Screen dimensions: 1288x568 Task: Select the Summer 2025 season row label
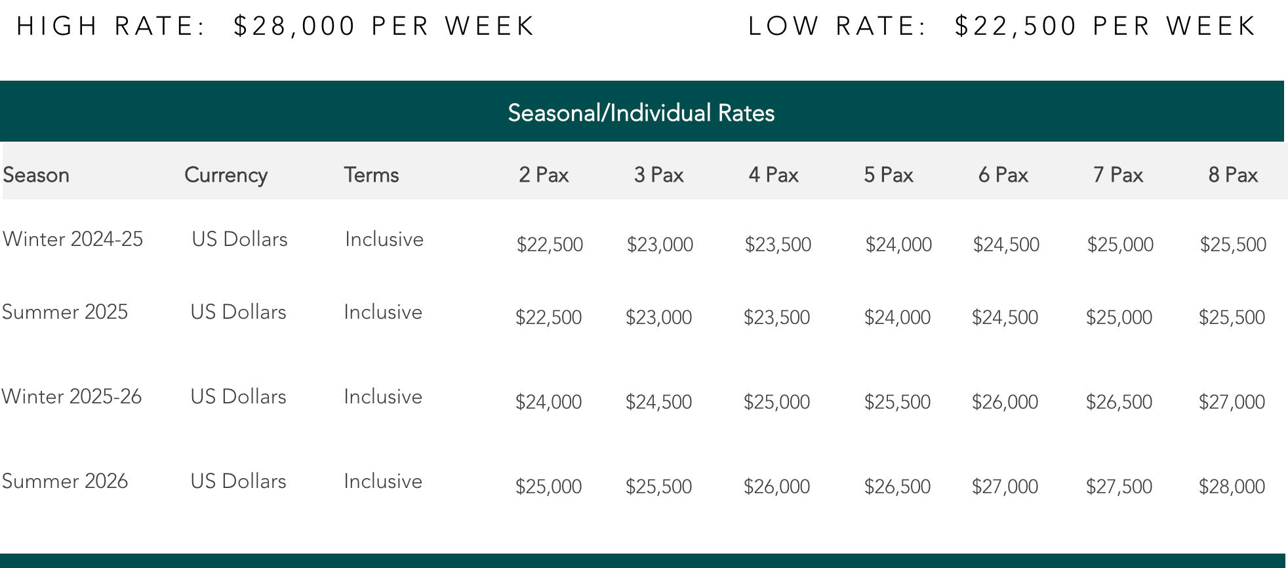65,312
